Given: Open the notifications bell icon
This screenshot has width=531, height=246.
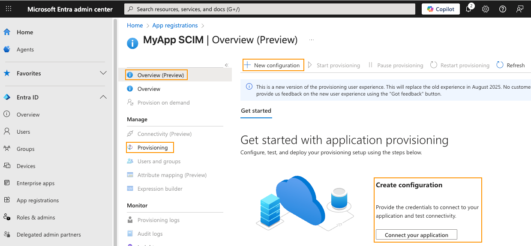Looking at the screenshot, I should (x=468, y=9).
